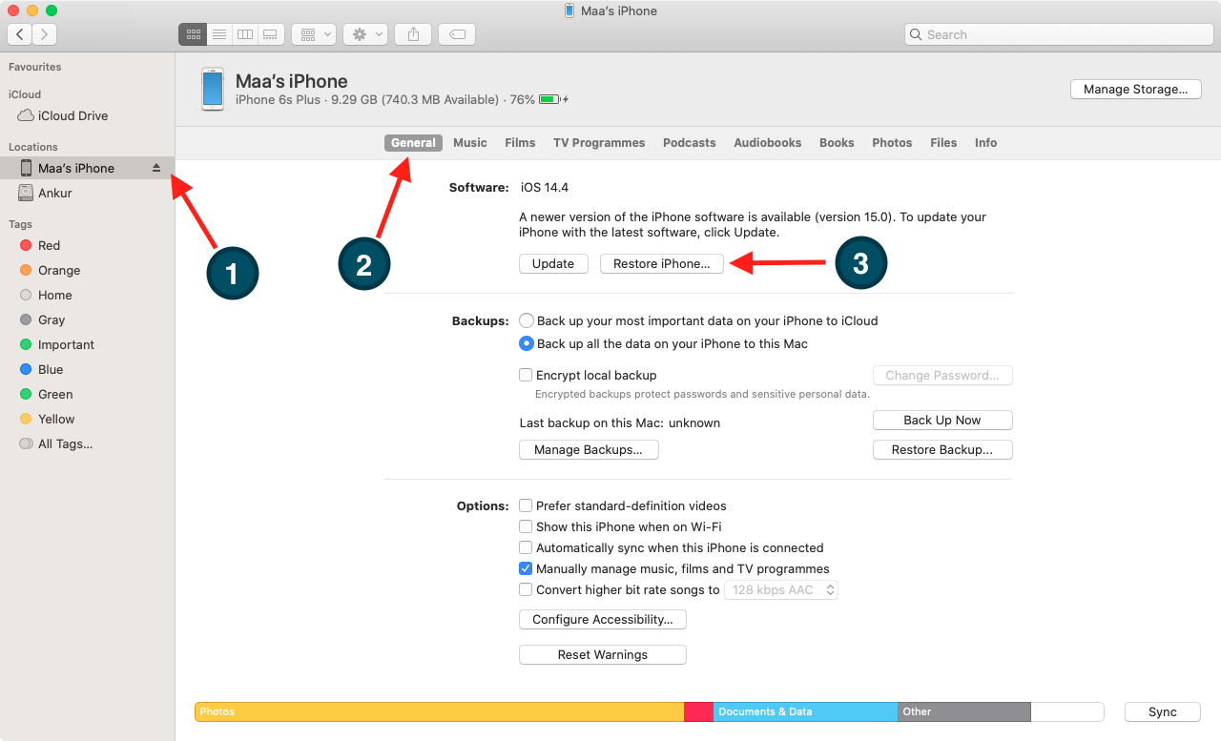
Task: Switch to icon view
Action: pyautogui.click(x=193, y=34)
